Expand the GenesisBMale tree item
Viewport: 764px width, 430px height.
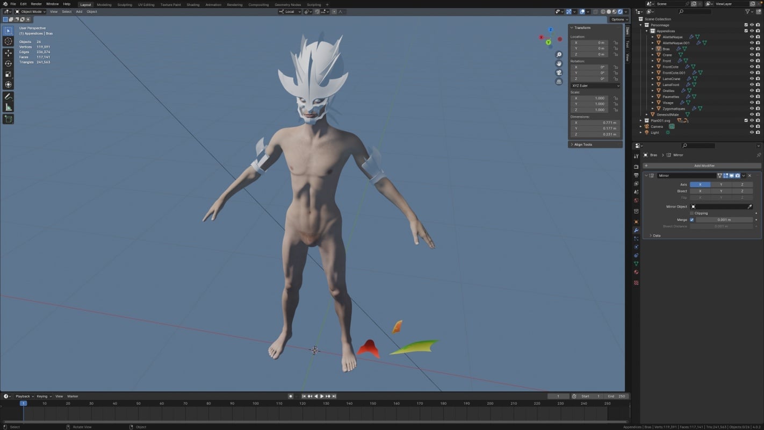click(x=647, y=114)
